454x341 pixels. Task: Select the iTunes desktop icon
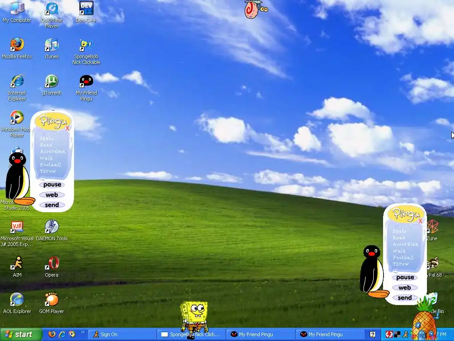(51, 48)
